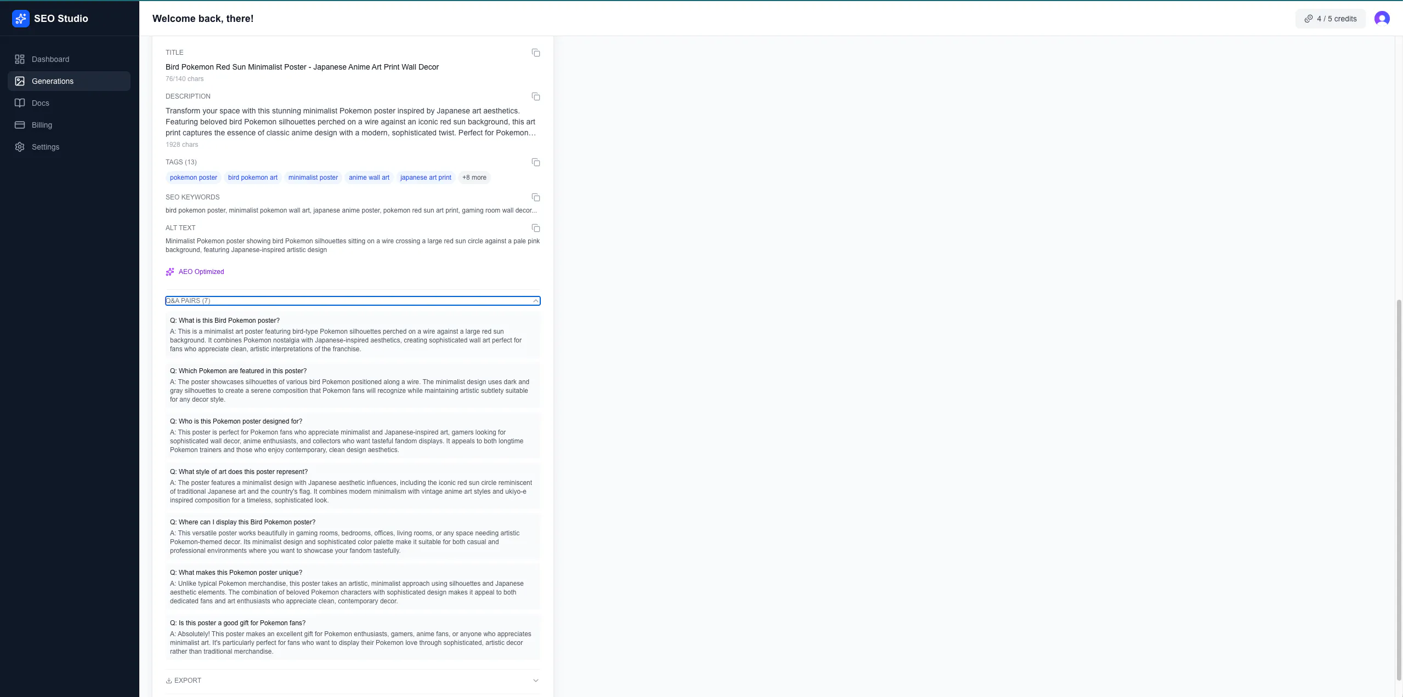Copy the Description text
The image size is (1403, 697).
(536, 96)
